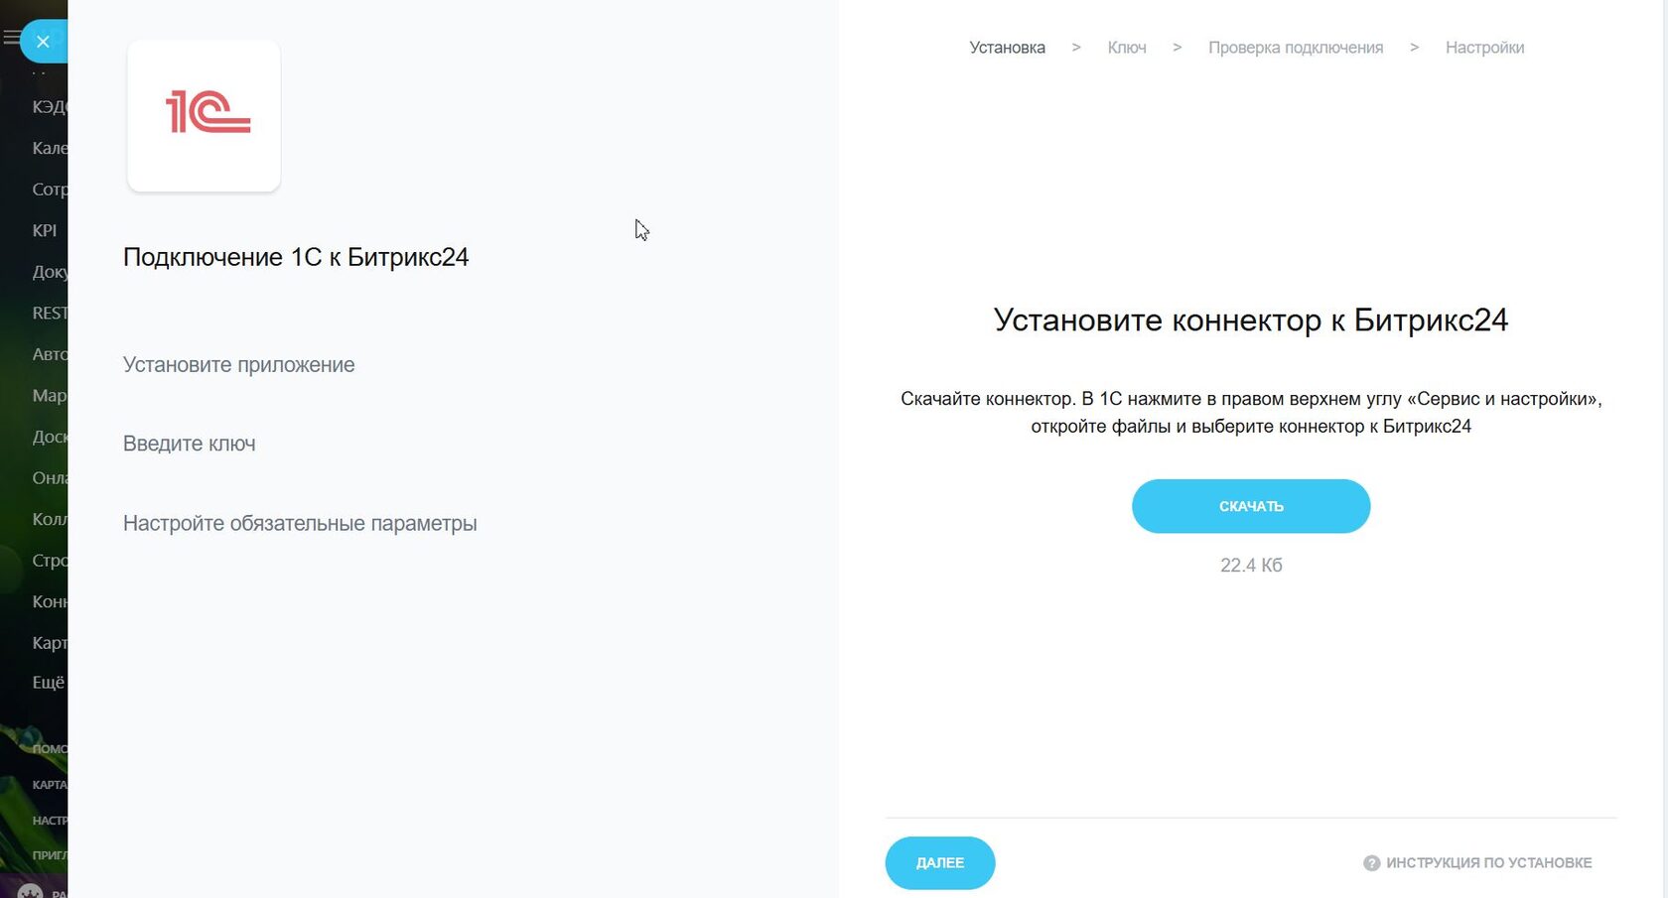Click the small "НАСТР" link in the sidebar footer

point(50,821)
